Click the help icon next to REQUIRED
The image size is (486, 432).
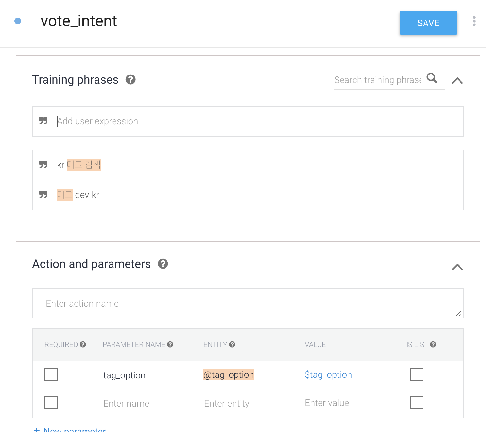(83, 344)
